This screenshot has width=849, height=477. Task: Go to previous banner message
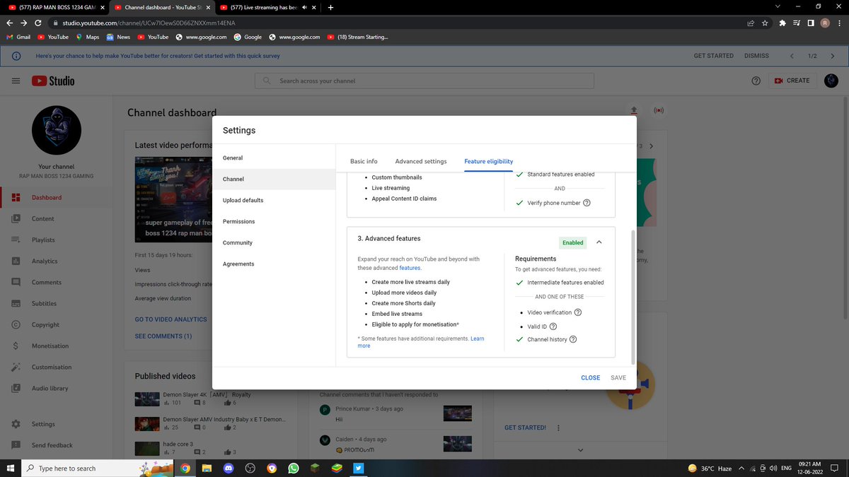point(792,56)
